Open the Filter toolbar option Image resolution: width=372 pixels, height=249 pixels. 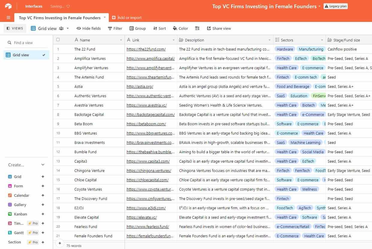(x=115, y=28)
